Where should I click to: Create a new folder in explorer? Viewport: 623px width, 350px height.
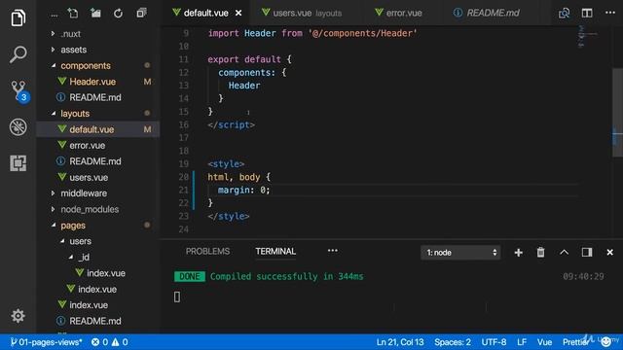coord(95,13)
